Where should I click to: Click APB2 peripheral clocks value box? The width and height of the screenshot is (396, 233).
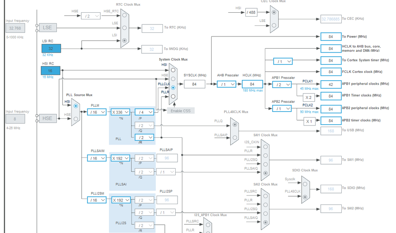pos(331,109)
